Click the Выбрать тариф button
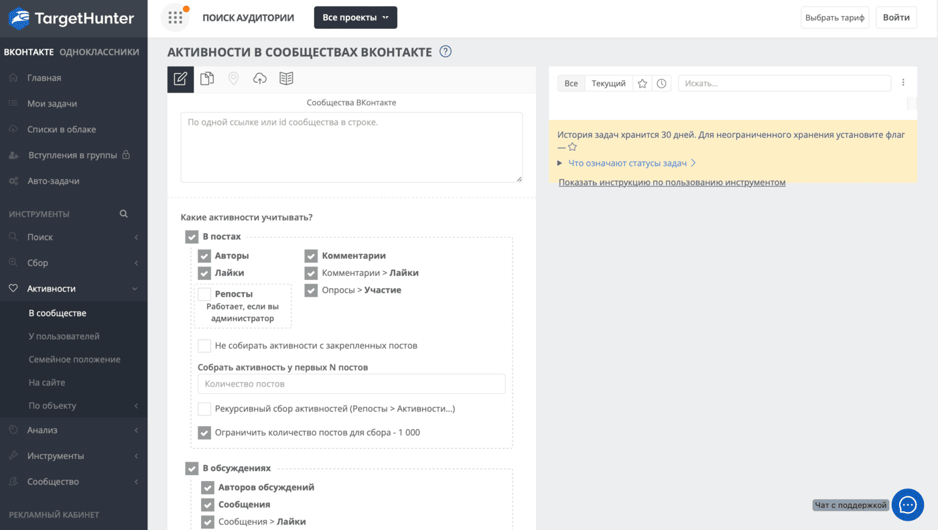Image resolution: width=938 pixels, height=530 pixels. 835,17
